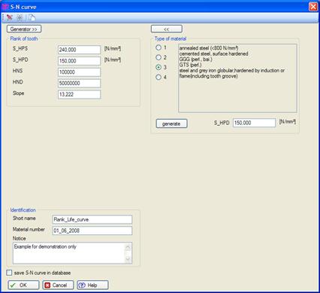Click the generate button
The width and height of the screenshot is (320, 293).
coord(171,124)
